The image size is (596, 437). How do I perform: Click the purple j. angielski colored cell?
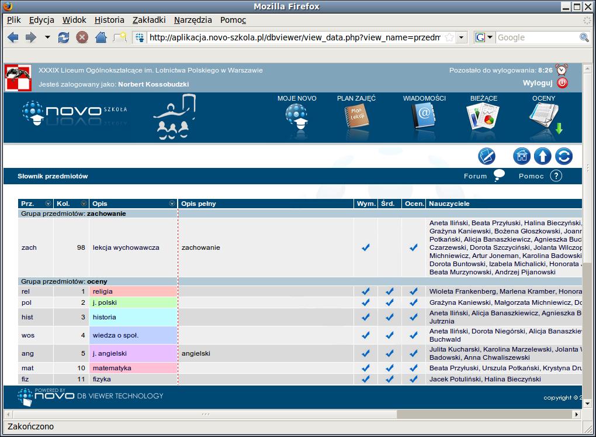tap(133, 353)
